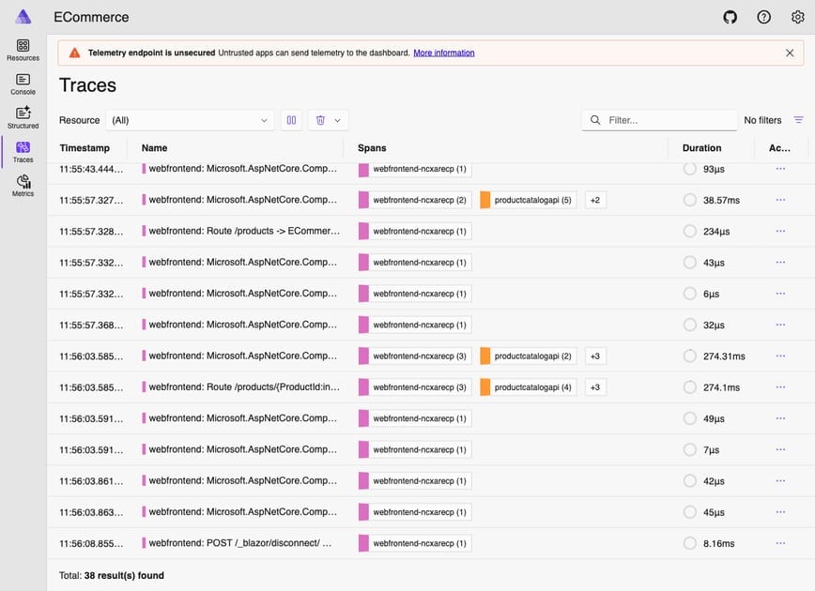This screenshot has height=591, width=815.
Task: Click timestamp 11:55:43.444…
Action: [91, 169]
